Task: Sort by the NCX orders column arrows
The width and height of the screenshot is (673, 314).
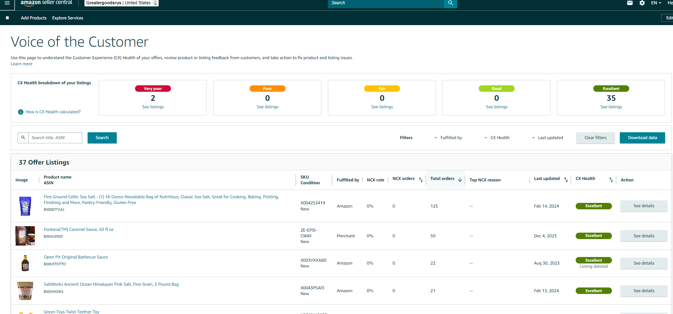Action: (421, 180)
